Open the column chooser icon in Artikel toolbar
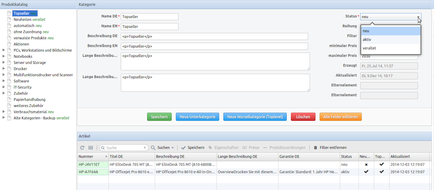The image size is (434, 190). (90, 148)
